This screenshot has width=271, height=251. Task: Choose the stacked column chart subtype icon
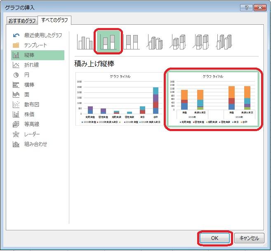tap(108, 42)
